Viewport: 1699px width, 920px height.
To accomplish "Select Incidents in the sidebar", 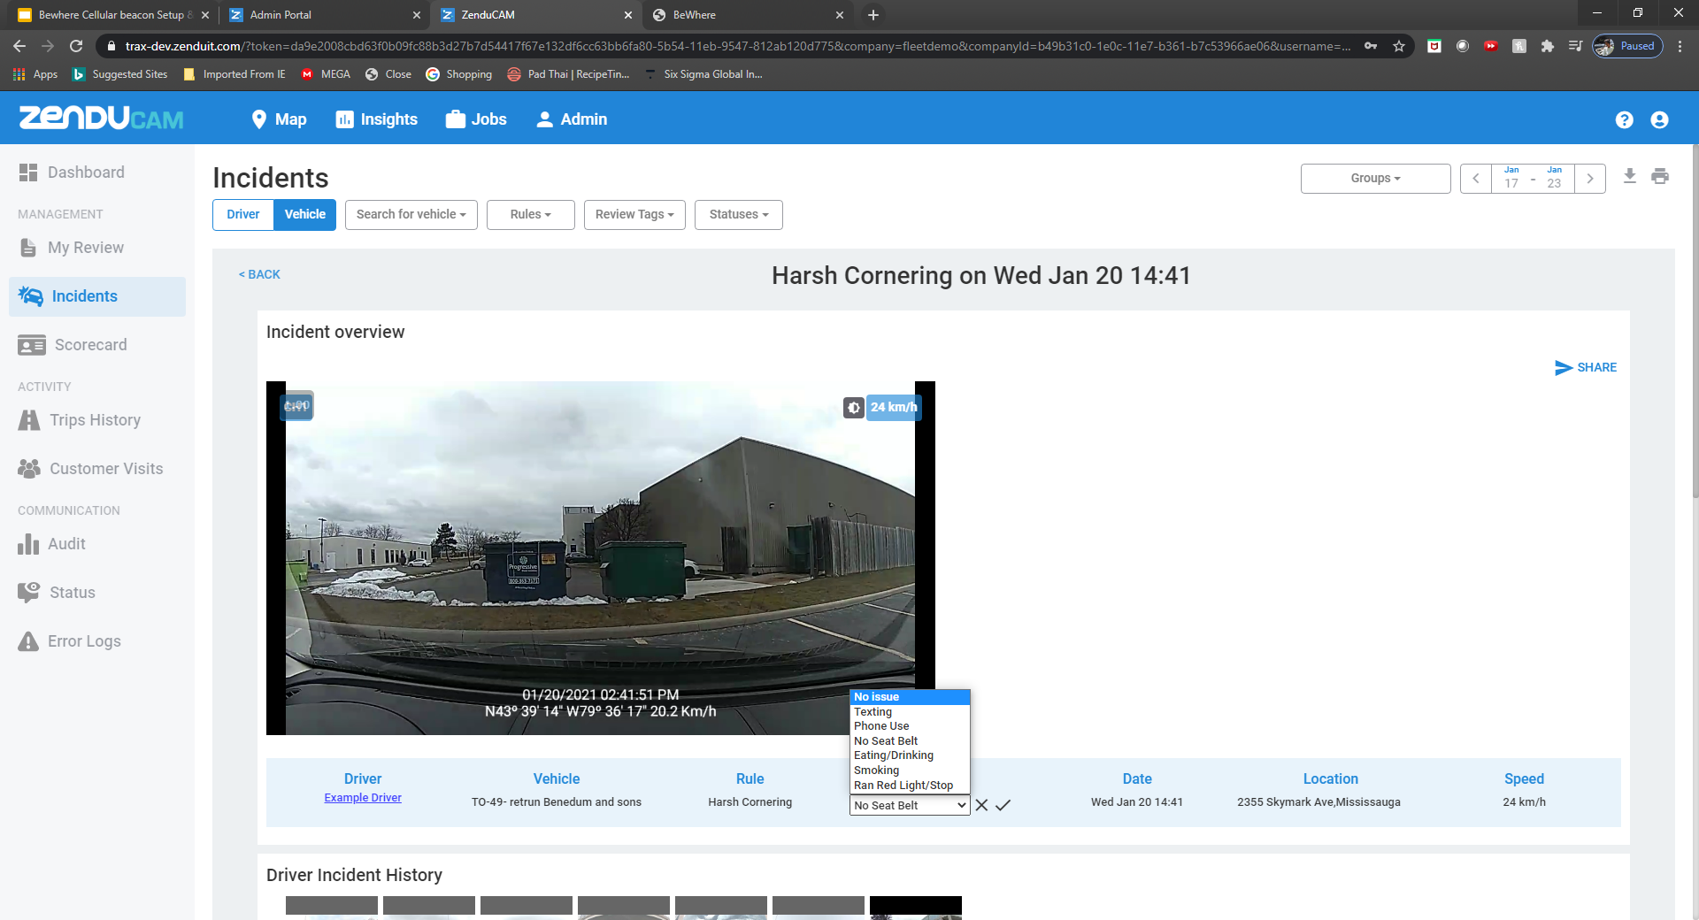I will (x=97, y=296).
